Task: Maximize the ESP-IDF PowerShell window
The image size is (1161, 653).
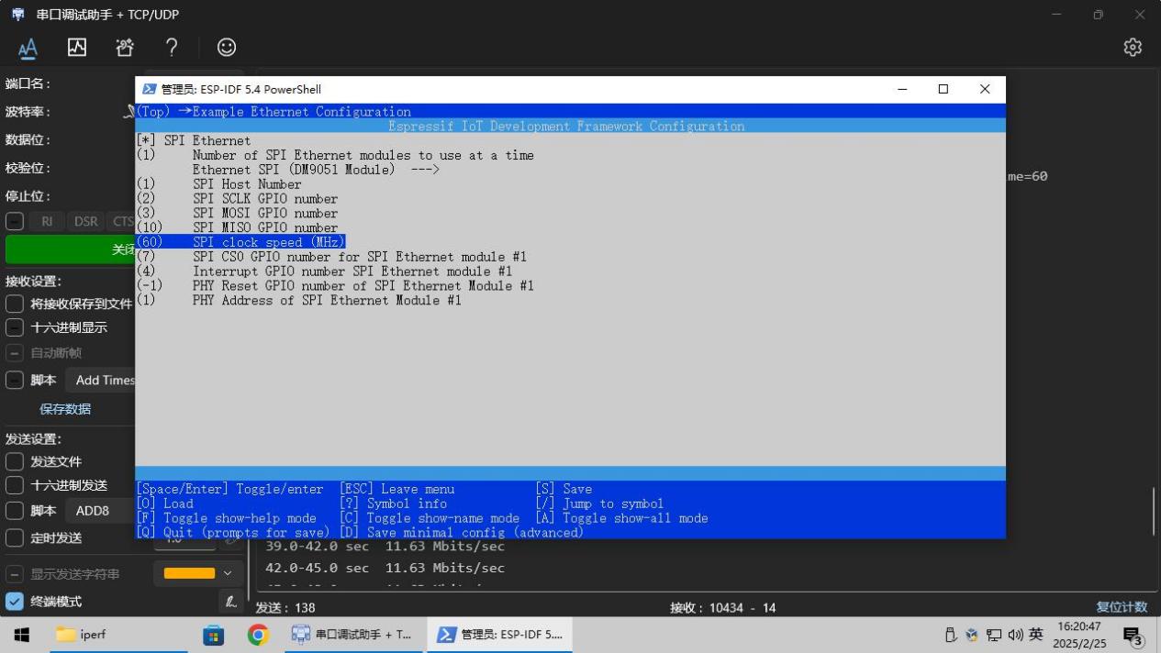Action: (943, 89)
